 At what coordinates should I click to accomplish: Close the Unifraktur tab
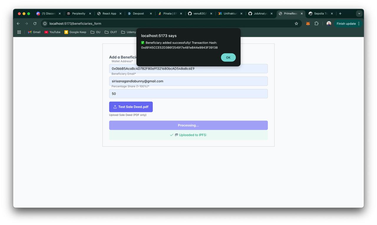coord(241,14)
